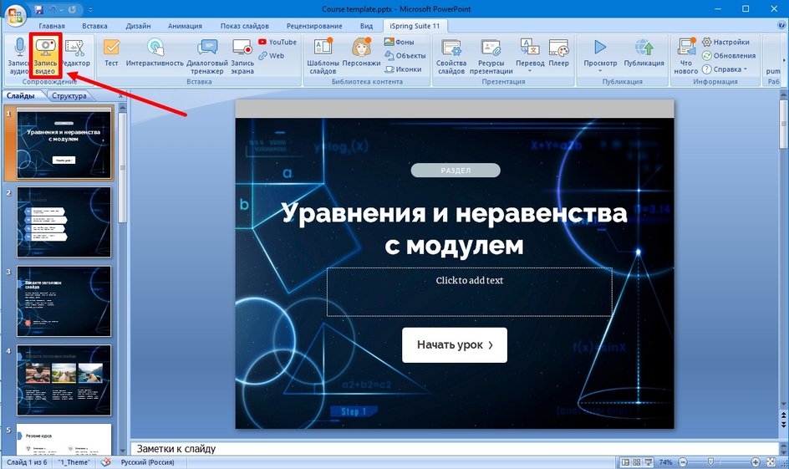
Task: Add Интерактивность interaction to slide
Action: click(155, 53)
